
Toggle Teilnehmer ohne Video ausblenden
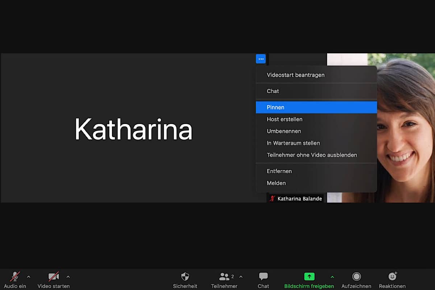[x=312, y=155]
